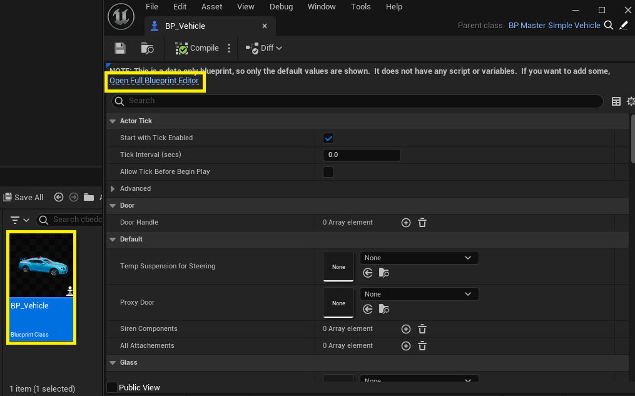This screenshot has width=635, height=396.
Task: Use selected asset for Proxy Door
Action: coord(368,309)
